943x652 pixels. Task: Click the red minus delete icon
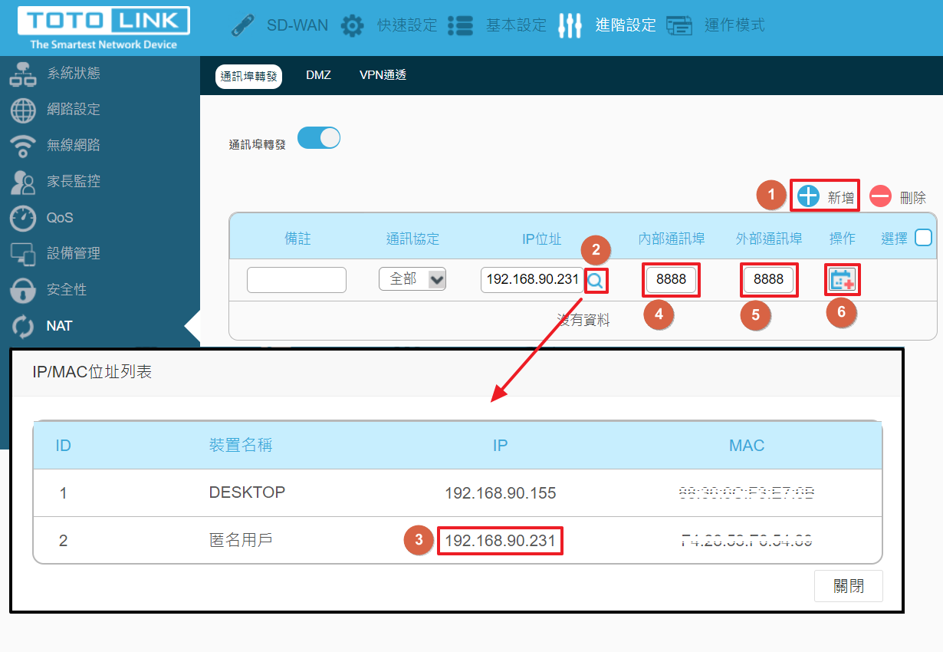tap(880, 196)
